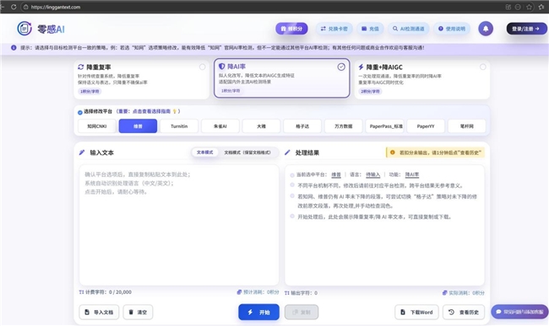Choose the Turnitin platform tab
Screen dimensions: 549x326
(x=179, y=126)
